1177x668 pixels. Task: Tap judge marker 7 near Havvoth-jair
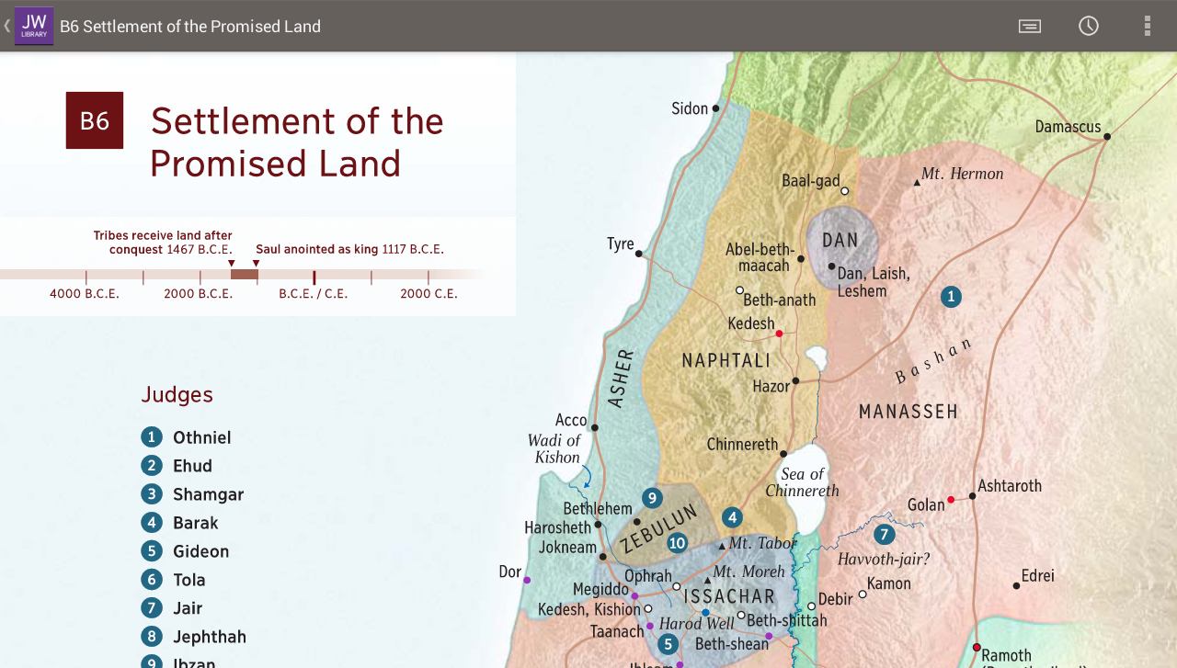tap(884, 534)
